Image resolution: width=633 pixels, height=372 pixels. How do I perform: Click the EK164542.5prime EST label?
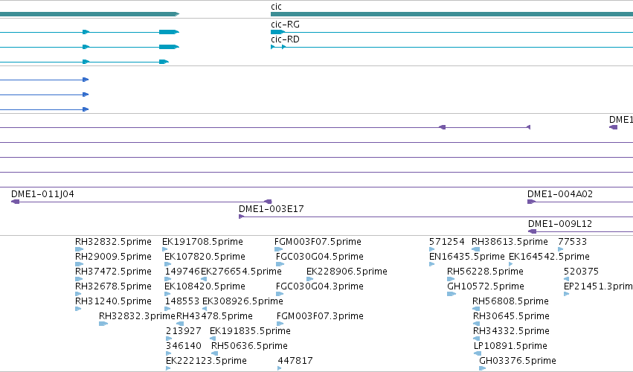[549, 257]
